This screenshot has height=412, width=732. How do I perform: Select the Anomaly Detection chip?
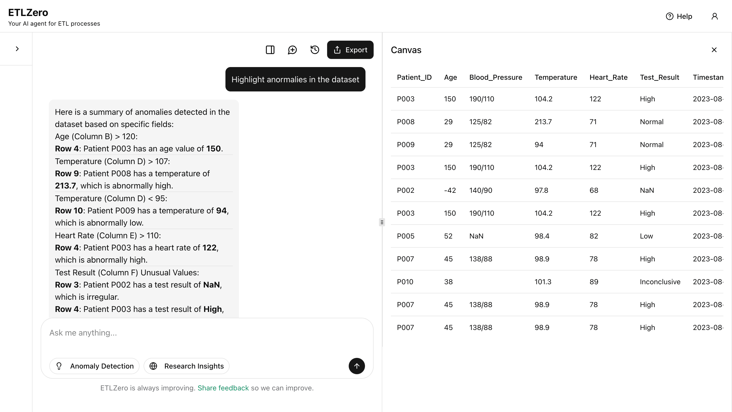(x=94, y=366)
